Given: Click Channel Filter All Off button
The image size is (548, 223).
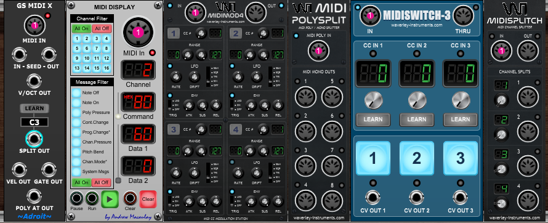Looking at the screenshot, I should [102, 28].
